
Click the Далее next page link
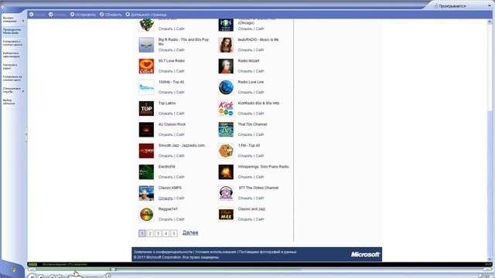[x=190, y=232]
